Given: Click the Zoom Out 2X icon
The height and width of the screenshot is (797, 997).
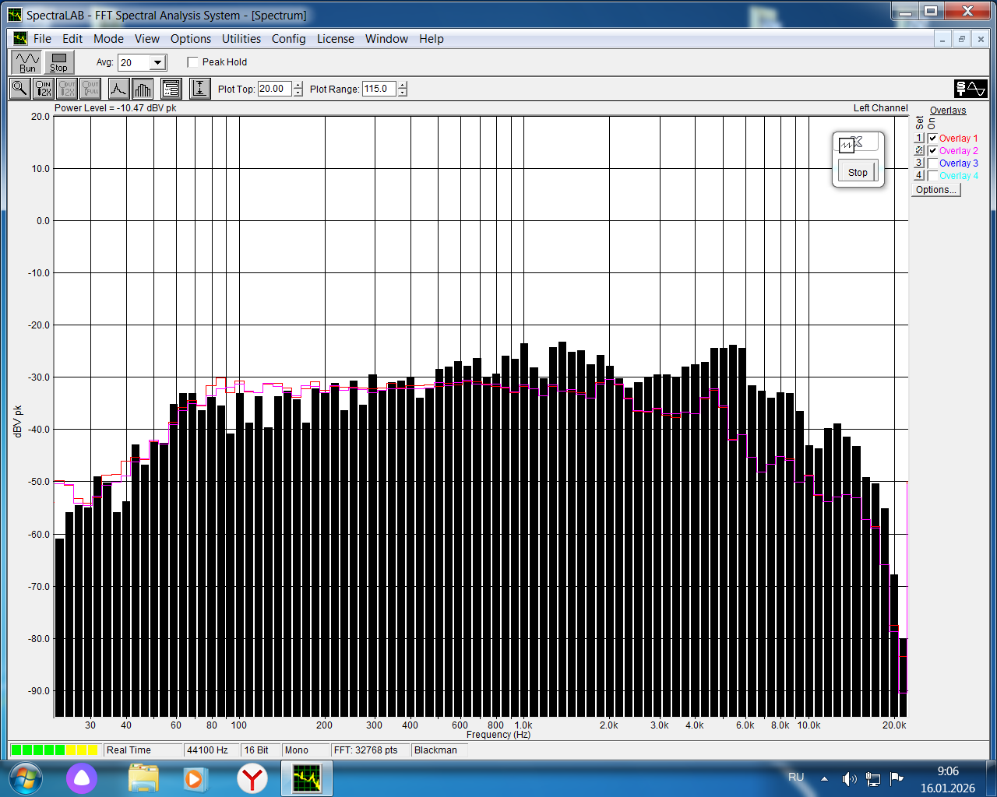Looking at the screenshot, I should click(67, 89).
